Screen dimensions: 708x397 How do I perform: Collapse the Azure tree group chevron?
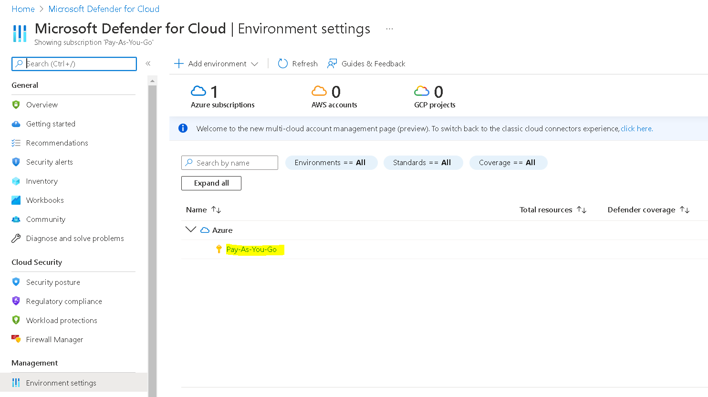coord(190,230)
